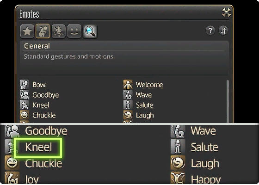Select Goodbye in the upper emote list
The width and height of the screenshot is (259, 185).
(x=46, y=95)
